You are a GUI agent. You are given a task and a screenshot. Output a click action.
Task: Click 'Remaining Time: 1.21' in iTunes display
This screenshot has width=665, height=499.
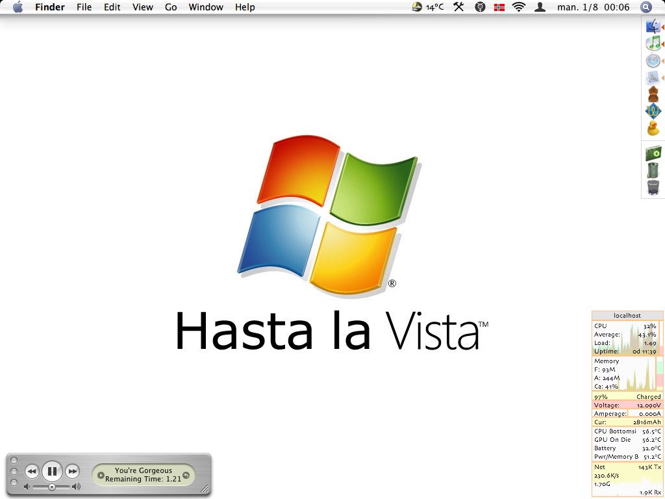click(143, 479)
